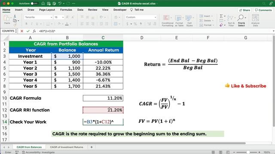This screenshot has width=275, height=154.
Task: Open the Comments pane button
Action: 263,10
